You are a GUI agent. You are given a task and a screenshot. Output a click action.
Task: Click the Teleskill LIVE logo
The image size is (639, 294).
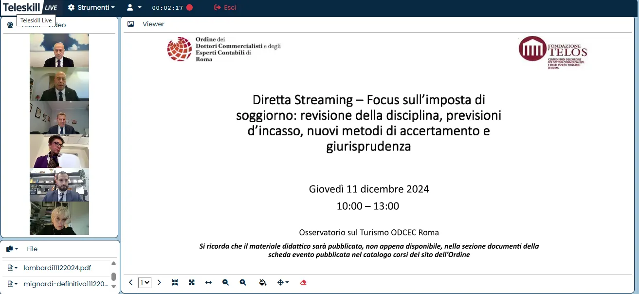pyautogui.click(x=30, y=7)
